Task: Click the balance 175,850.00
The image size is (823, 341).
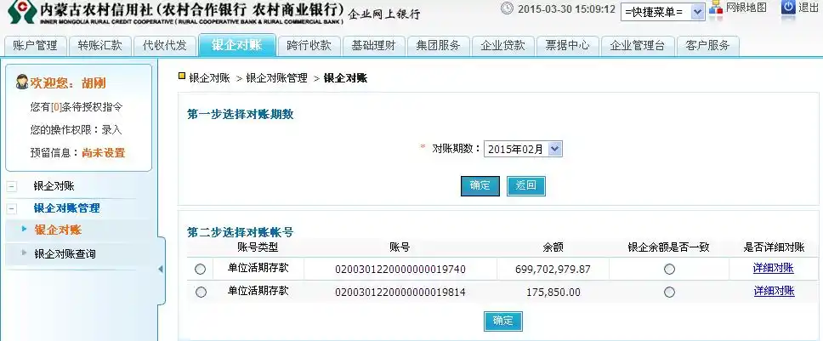Action: pyautogui.click(x=553, y=293)
